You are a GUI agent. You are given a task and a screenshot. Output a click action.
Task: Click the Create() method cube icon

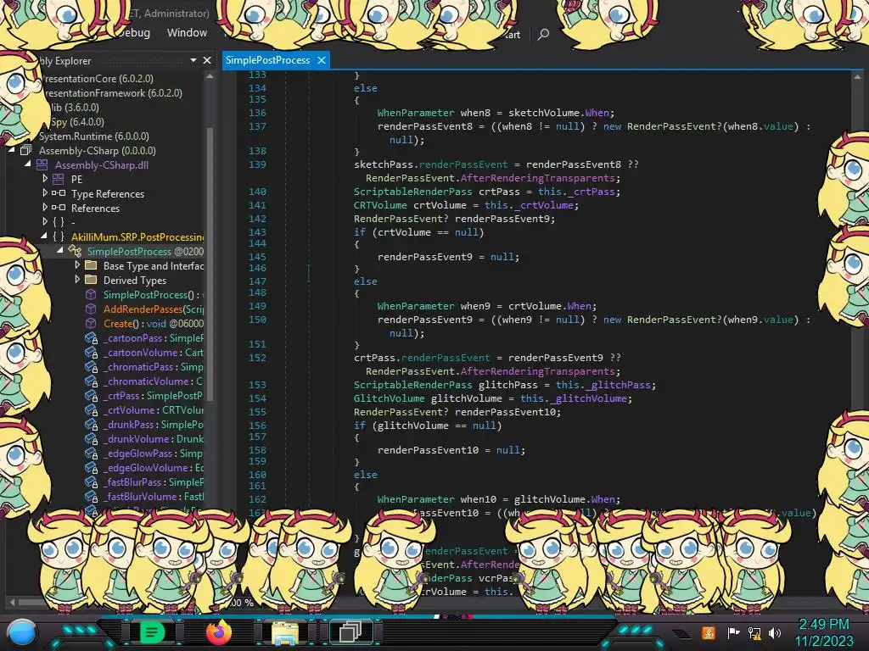91,323
